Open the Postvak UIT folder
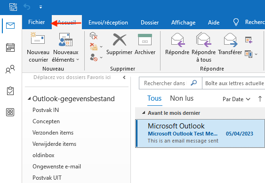Image resolution: width=265 pixels, height=183 pixels. tap(47, 178)
